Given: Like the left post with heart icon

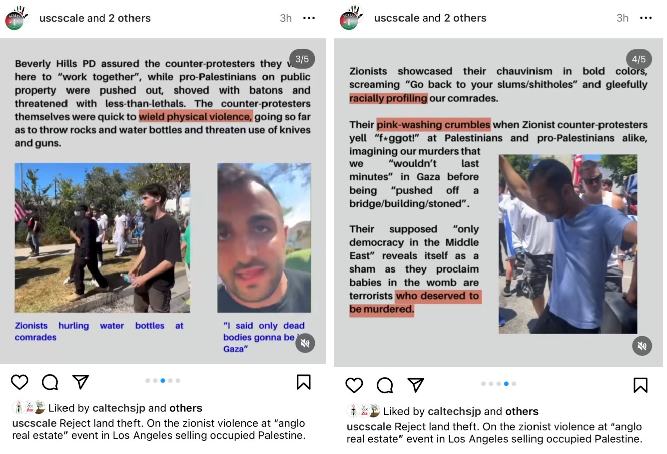Looking at the screenshot, I should click(x=20, y=382).
